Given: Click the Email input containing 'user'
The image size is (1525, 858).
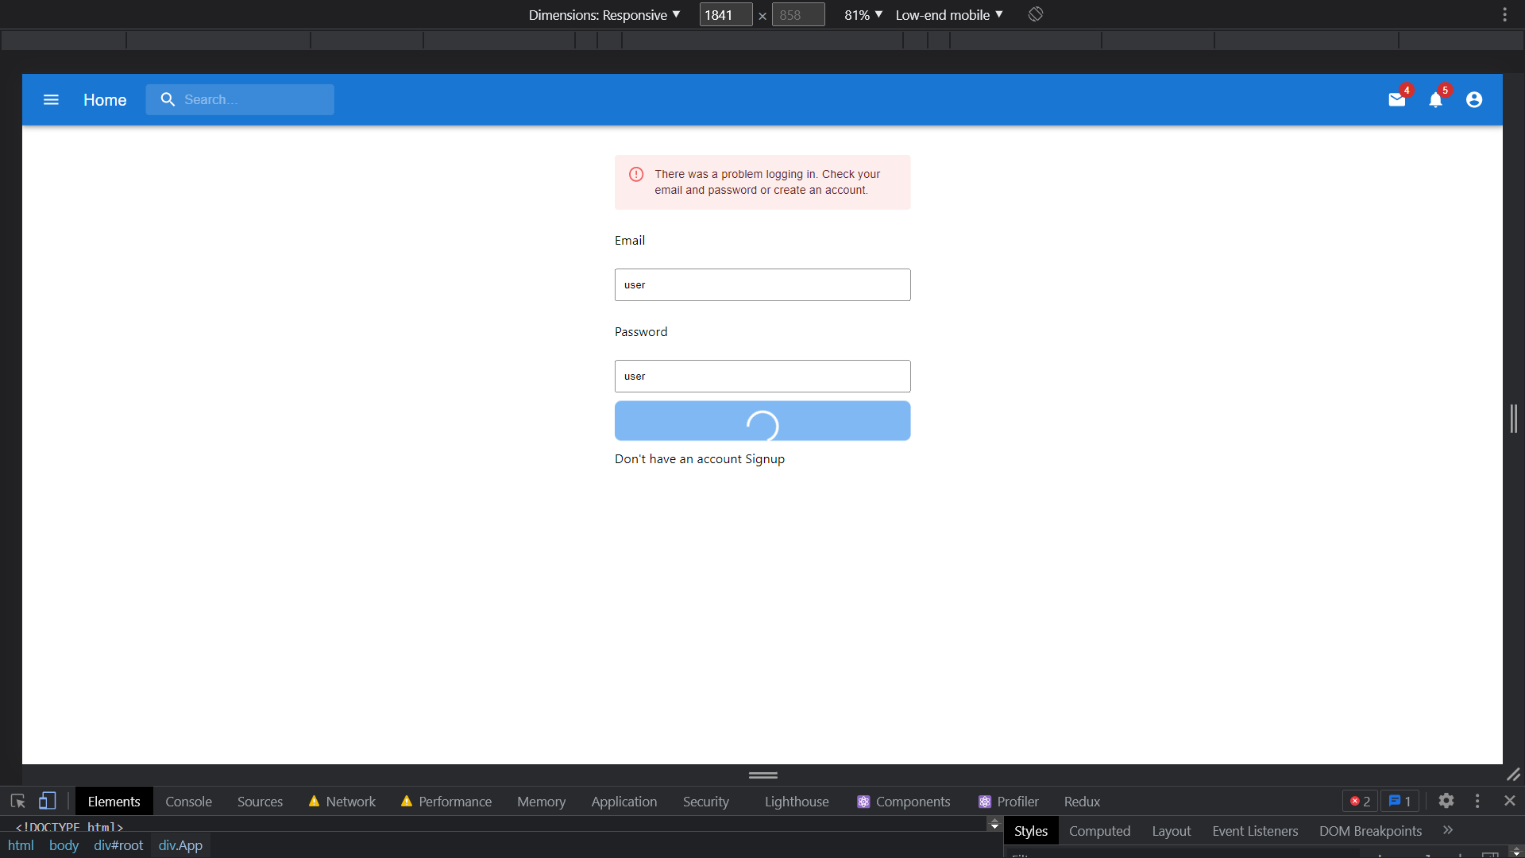Looking at the screenshot, I should [x=762, y=284].
